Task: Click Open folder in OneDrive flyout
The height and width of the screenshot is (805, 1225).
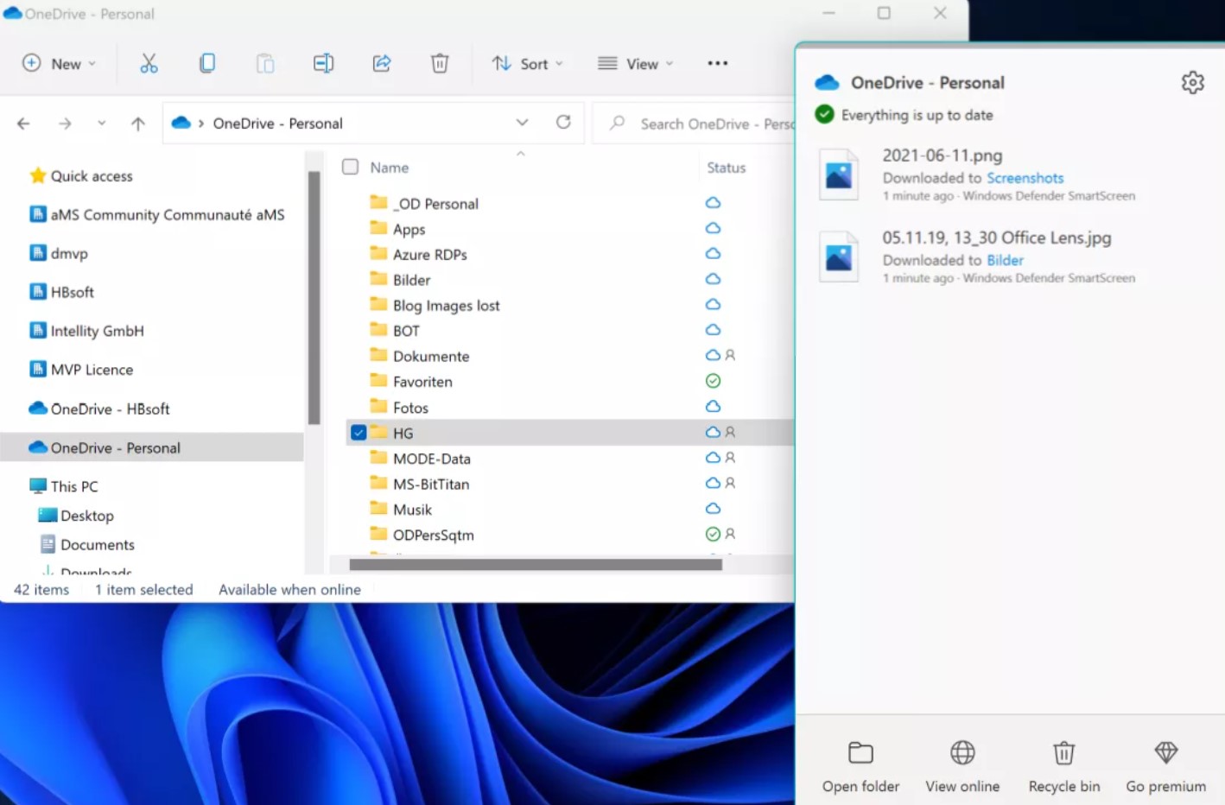Action: pos(860,767)
